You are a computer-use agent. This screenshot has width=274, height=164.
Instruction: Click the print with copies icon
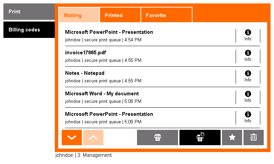[x=200, y=137]
